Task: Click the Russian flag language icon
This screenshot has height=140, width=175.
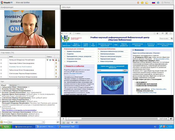Action: [153, 3]
